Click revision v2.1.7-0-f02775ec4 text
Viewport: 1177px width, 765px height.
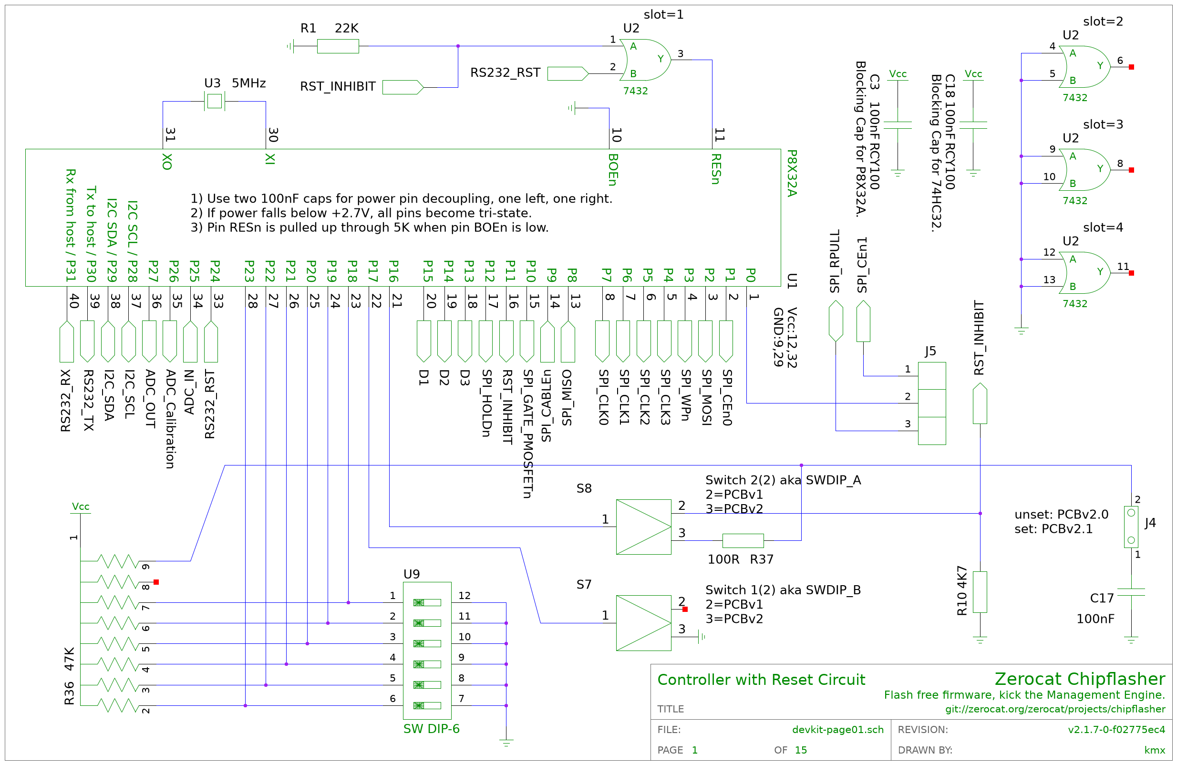pos(1116,729)
